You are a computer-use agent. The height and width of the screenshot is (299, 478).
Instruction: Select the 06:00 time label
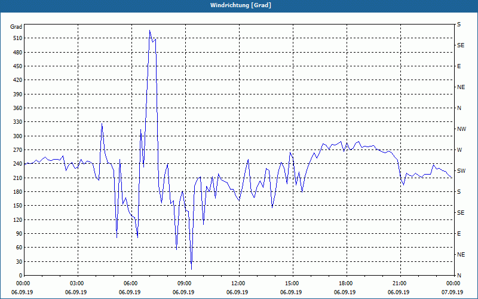pyautogui.click(x=130, y=283)
